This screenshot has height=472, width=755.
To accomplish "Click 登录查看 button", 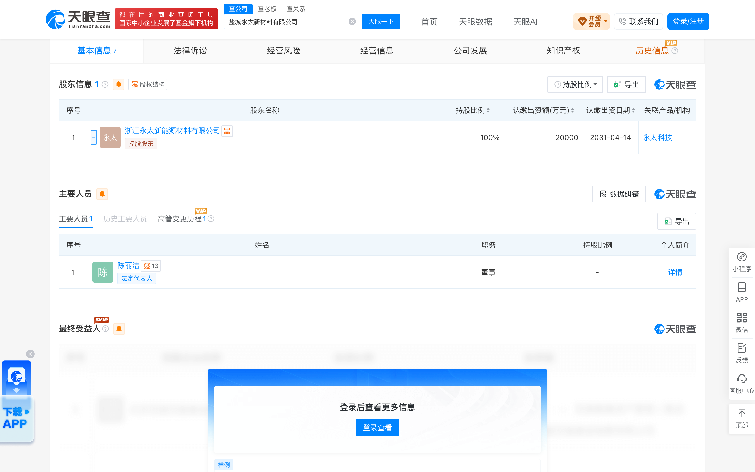I will tap(377, 428).
